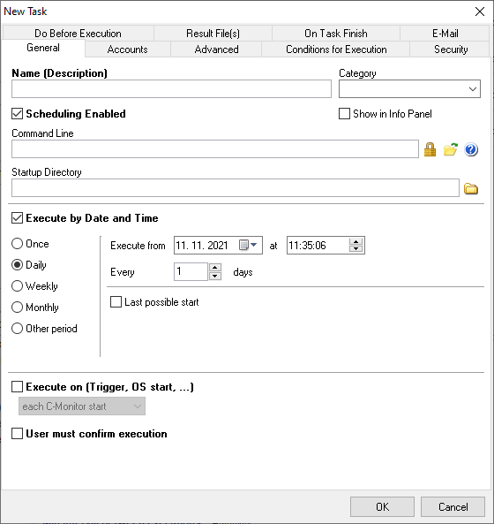Check the Last possible start option
The width and height of the screenshot is (494, 524).
(x=116, y=302)
